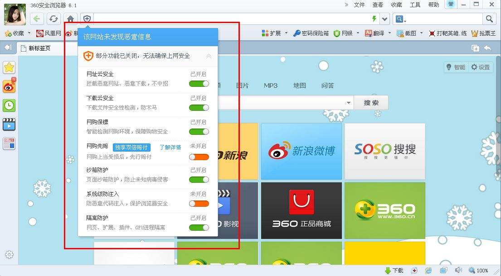This screenshot has width=501, height=276.
Task: Show more menus with the double chevron
Action: tap(346, 5)
